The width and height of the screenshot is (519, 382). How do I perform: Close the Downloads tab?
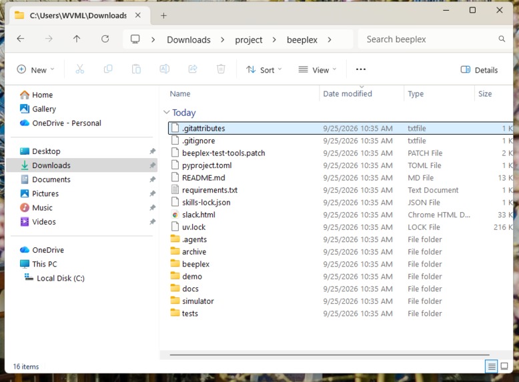click(x=138, y=15)
